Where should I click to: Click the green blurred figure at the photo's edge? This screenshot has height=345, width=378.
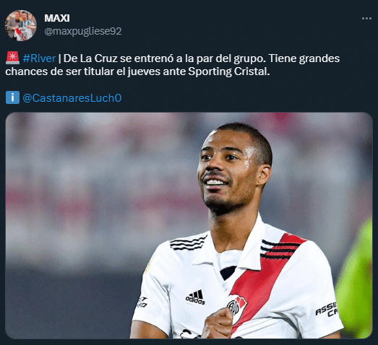[x=354, y=279]
